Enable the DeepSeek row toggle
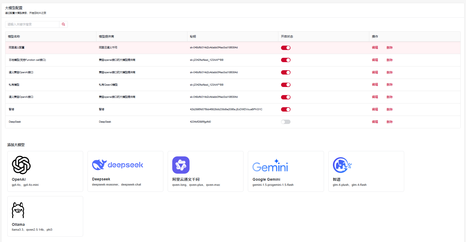466x242 pixels. [x=286, y=122]
